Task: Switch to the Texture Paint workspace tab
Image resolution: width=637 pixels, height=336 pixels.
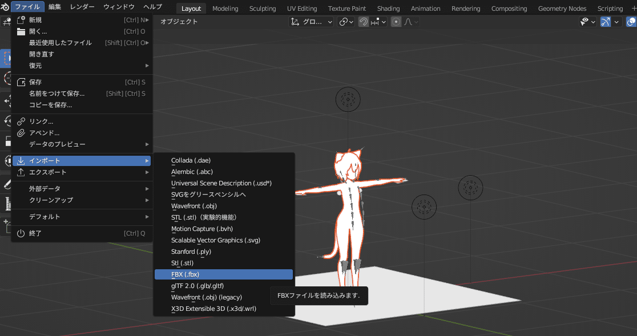Action: pyautogui.click(x=347, y=9)
